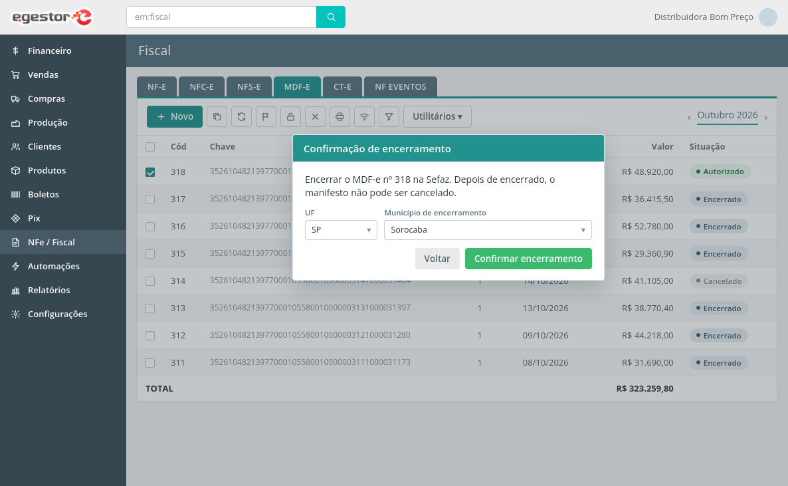Tick the checkbox for row 313
Image resolution: width=788 pixels, height=486 pixels.
pos(150,308)
